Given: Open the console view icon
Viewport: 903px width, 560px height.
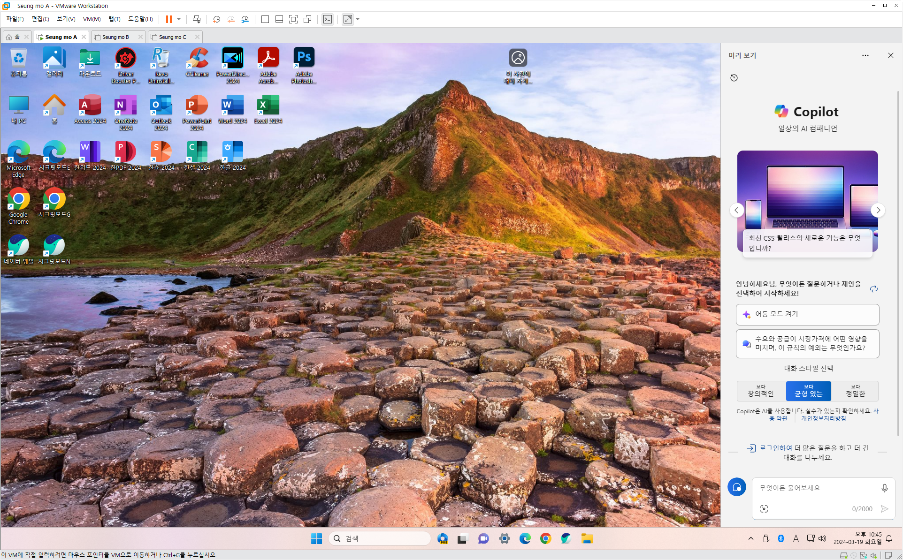Looking at the screenshot, I should 328,19.
